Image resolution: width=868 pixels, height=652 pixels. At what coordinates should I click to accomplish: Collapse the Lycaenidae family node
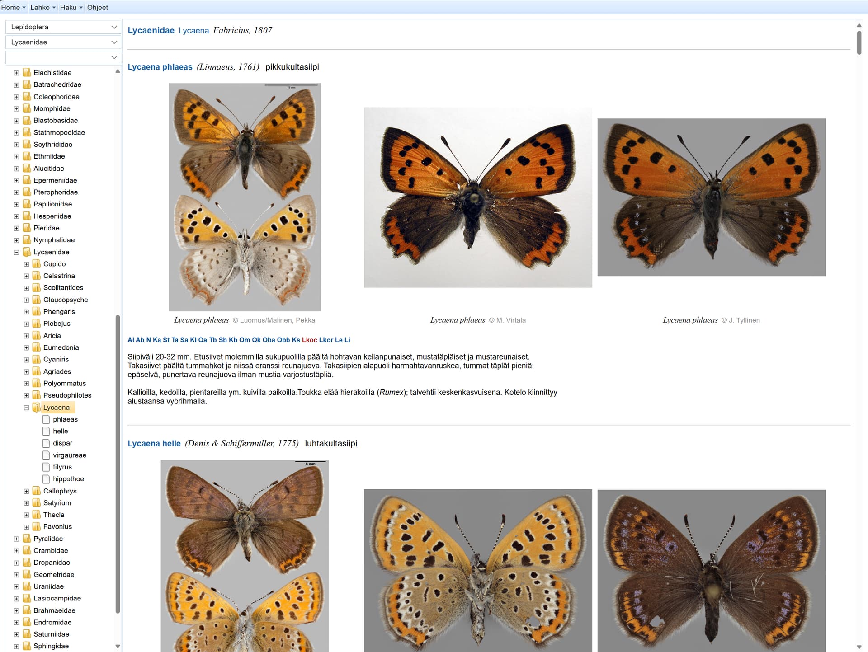point(16,252)
